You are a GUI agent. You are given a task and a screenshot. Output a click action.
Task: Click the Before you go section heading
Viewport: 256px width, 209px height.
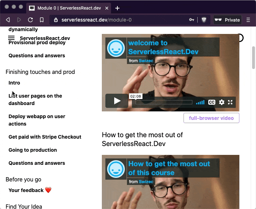23,179
